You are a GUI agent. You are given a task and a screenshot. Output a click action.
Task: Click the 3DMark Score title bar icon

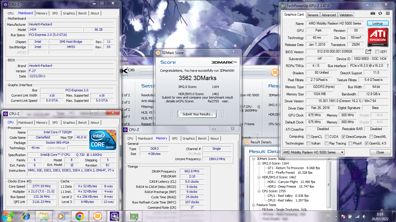(158, 53)
